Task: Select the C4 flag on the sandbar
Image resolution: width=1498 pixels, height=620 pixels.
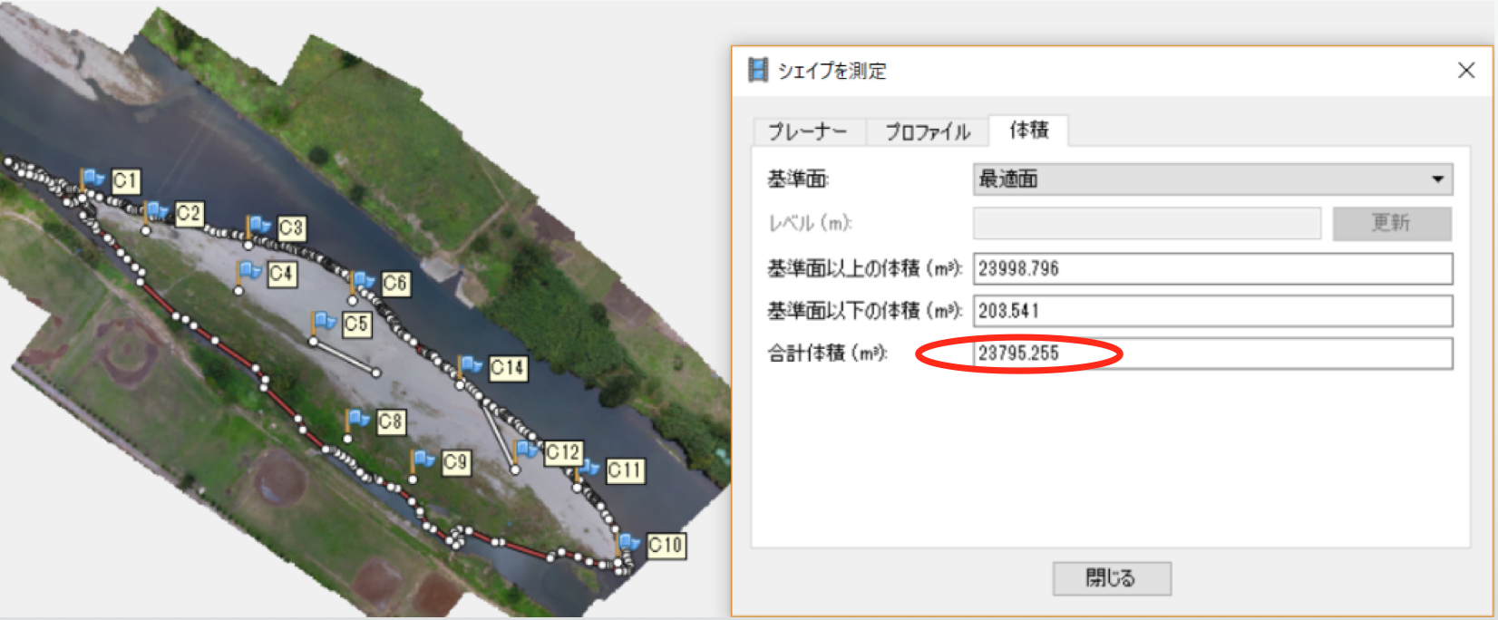Action: pyautogui.click(x=249, y=271)
